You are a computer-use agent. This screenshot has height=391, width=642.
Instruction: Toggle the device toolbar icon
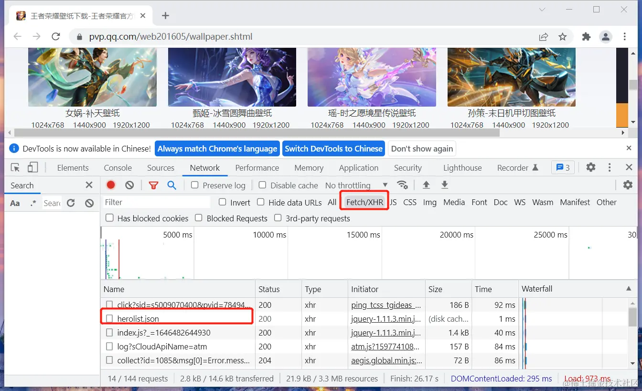[32, 167]
